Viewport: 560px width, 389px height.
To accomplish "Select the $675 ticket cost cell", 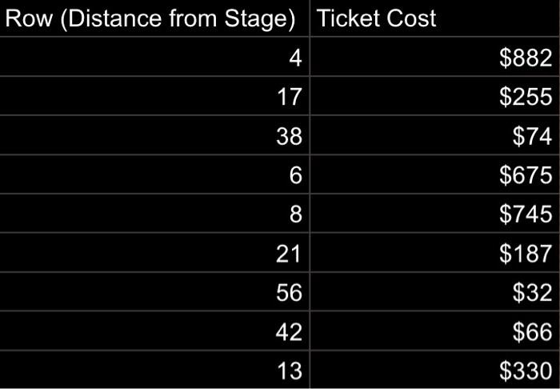I will [x=434, y=174].
